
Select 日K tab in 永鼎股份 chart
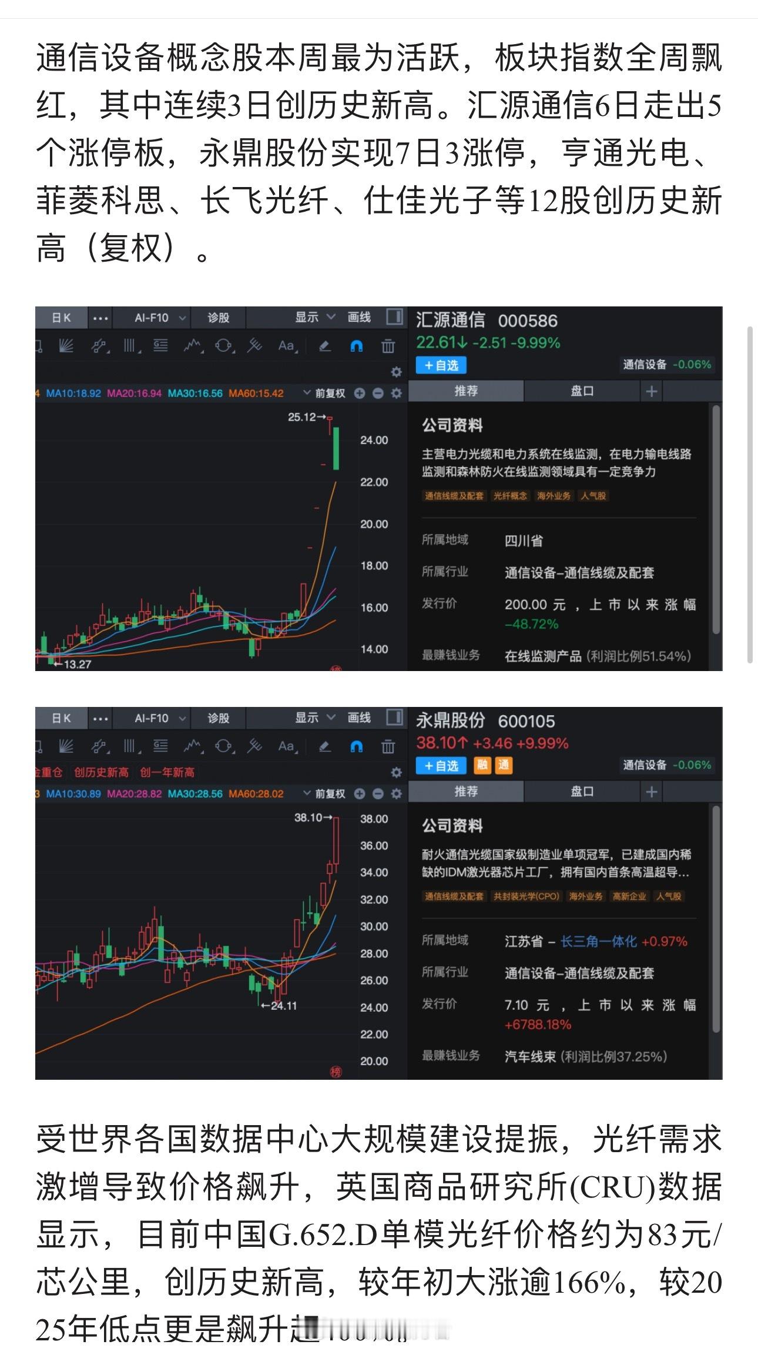[x=61, y=719]
